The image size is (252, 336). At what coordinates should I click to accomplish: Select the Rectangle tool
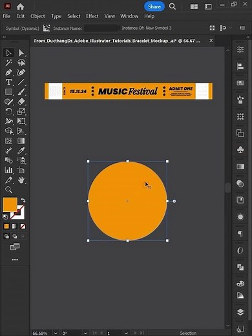pos(8,92)
